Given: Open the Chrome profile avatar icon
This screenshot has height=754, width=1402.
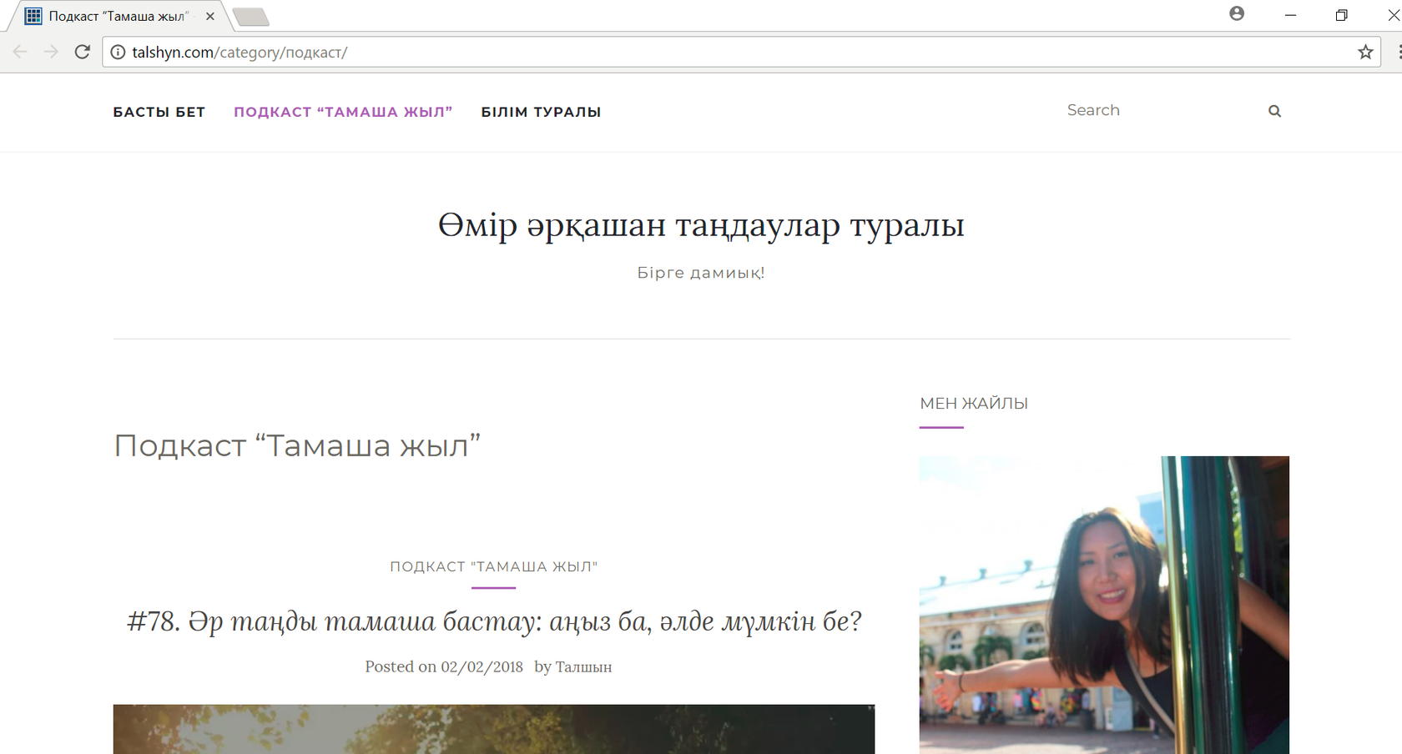Looking at the screenshot, I should click(1237, 13).
